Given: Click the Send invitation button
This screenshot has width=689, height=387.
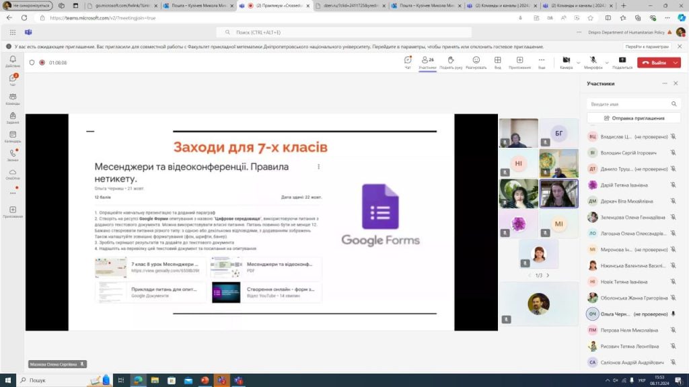Looking at the screenshot, I should [x=633, y=118].
